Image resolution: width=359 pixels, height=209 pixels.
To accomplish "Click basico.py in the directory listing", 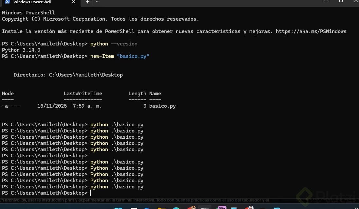I will (x=162, y=106).
